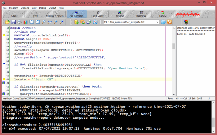The height and width of the screenshot is (135, 217).
Task: Click the console scrollbar up arrow
Action: click(213, 103)
